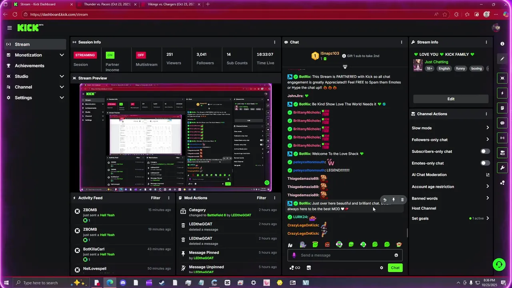512x288 pixels.
Task: Switch to Vikings vs. Chargers browser tab
Action: click(171, 4)
